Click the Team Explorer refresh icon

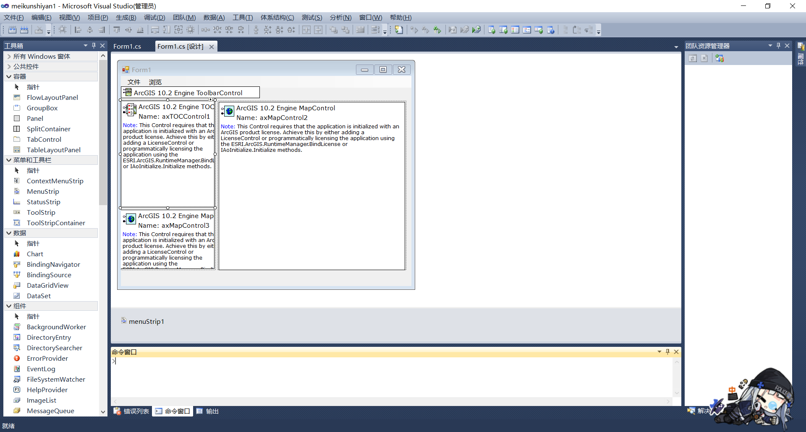point(693,58)
